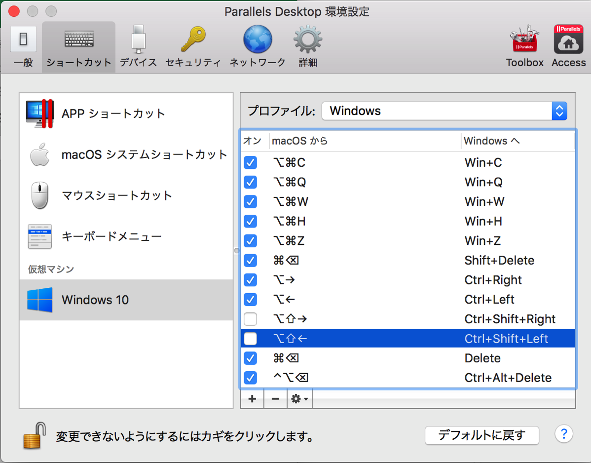Add a new shortcut with plus button
The height and width of the screenshot is (463, 591).
(252, 398)
